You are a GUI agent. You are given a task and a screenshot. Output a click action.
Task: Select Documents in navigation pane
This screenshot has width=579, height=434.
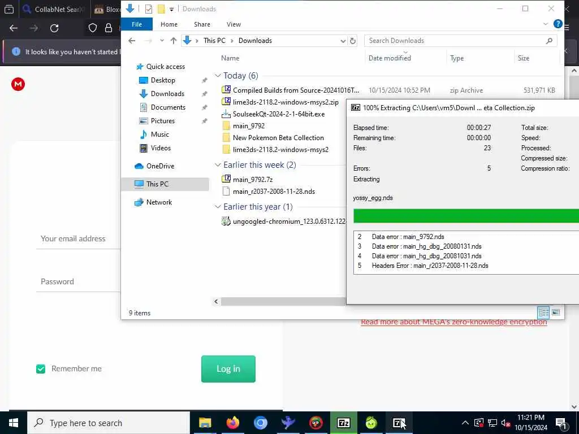168,107
